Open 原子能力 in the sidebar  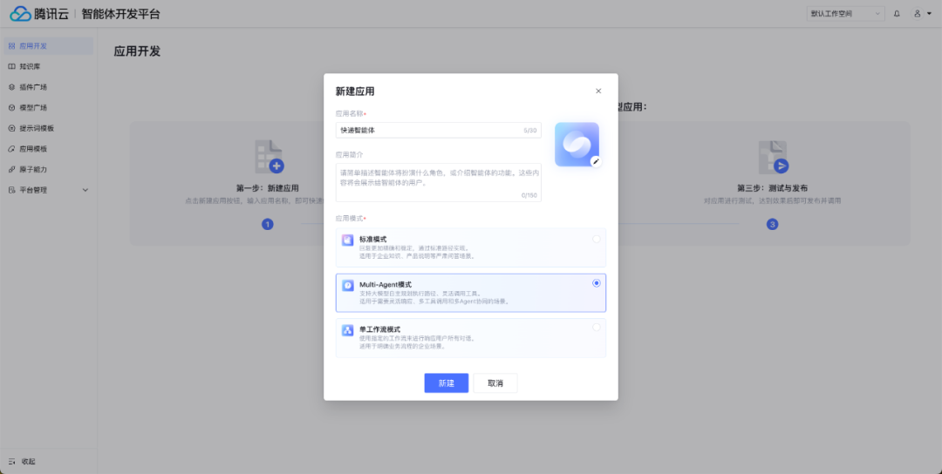pyautogui.click(x=48, y=169)
